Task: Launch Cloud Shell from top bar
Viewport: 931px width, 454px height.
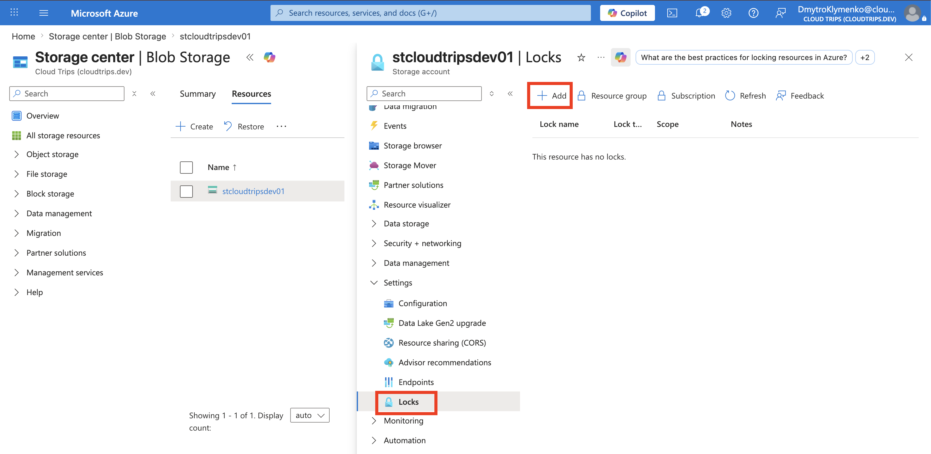Action: point(672,13)
